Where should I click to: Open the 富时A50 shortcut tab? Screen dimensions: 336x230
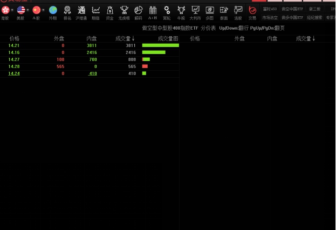tap(270, 9)
